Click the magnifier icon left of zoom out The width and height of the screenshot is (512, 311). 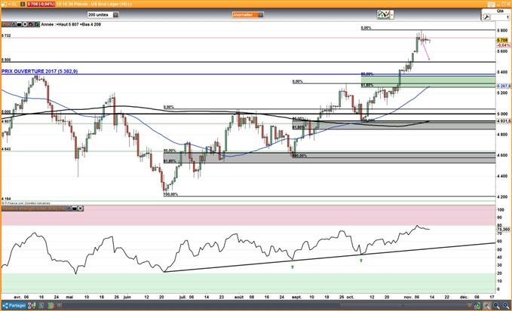[x=486, y=306]
